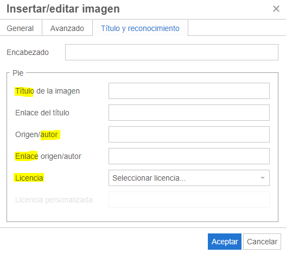286x253 pixels.
Task: Click the highlighted Licencia label
Action: pyautogui.click(x=29, y=178)
